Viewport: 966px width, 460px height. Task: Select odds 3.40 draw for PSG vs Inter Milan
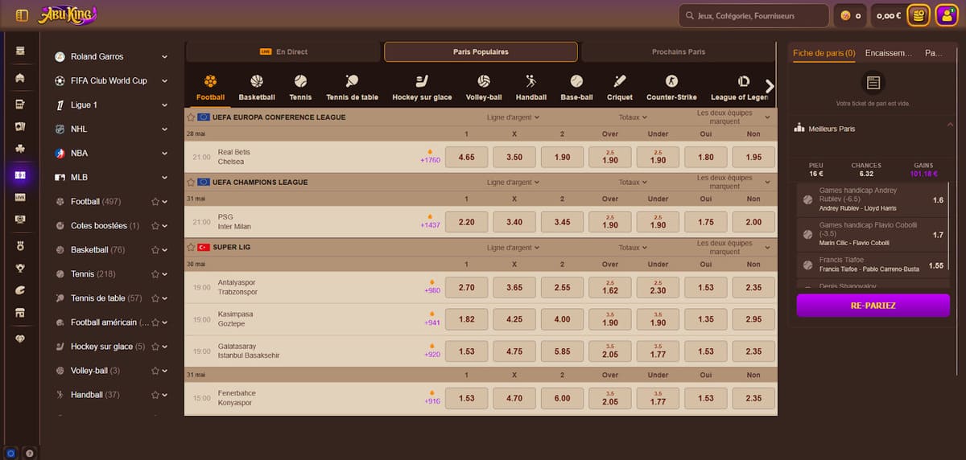[x=514, y=222]
